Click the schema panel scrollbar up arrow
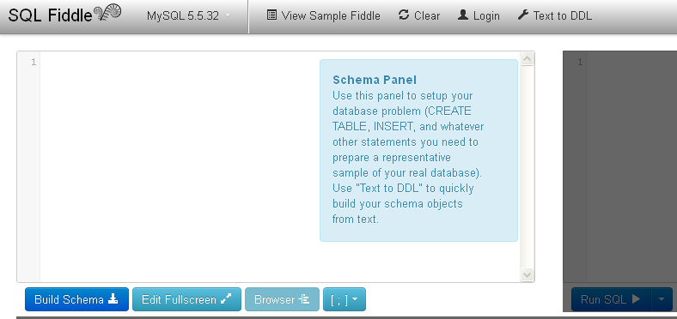Viewport: 677px width, 319px height. point(527,58)
